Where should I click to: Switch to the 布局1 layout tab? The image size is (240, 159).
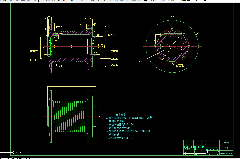(27, 158)
